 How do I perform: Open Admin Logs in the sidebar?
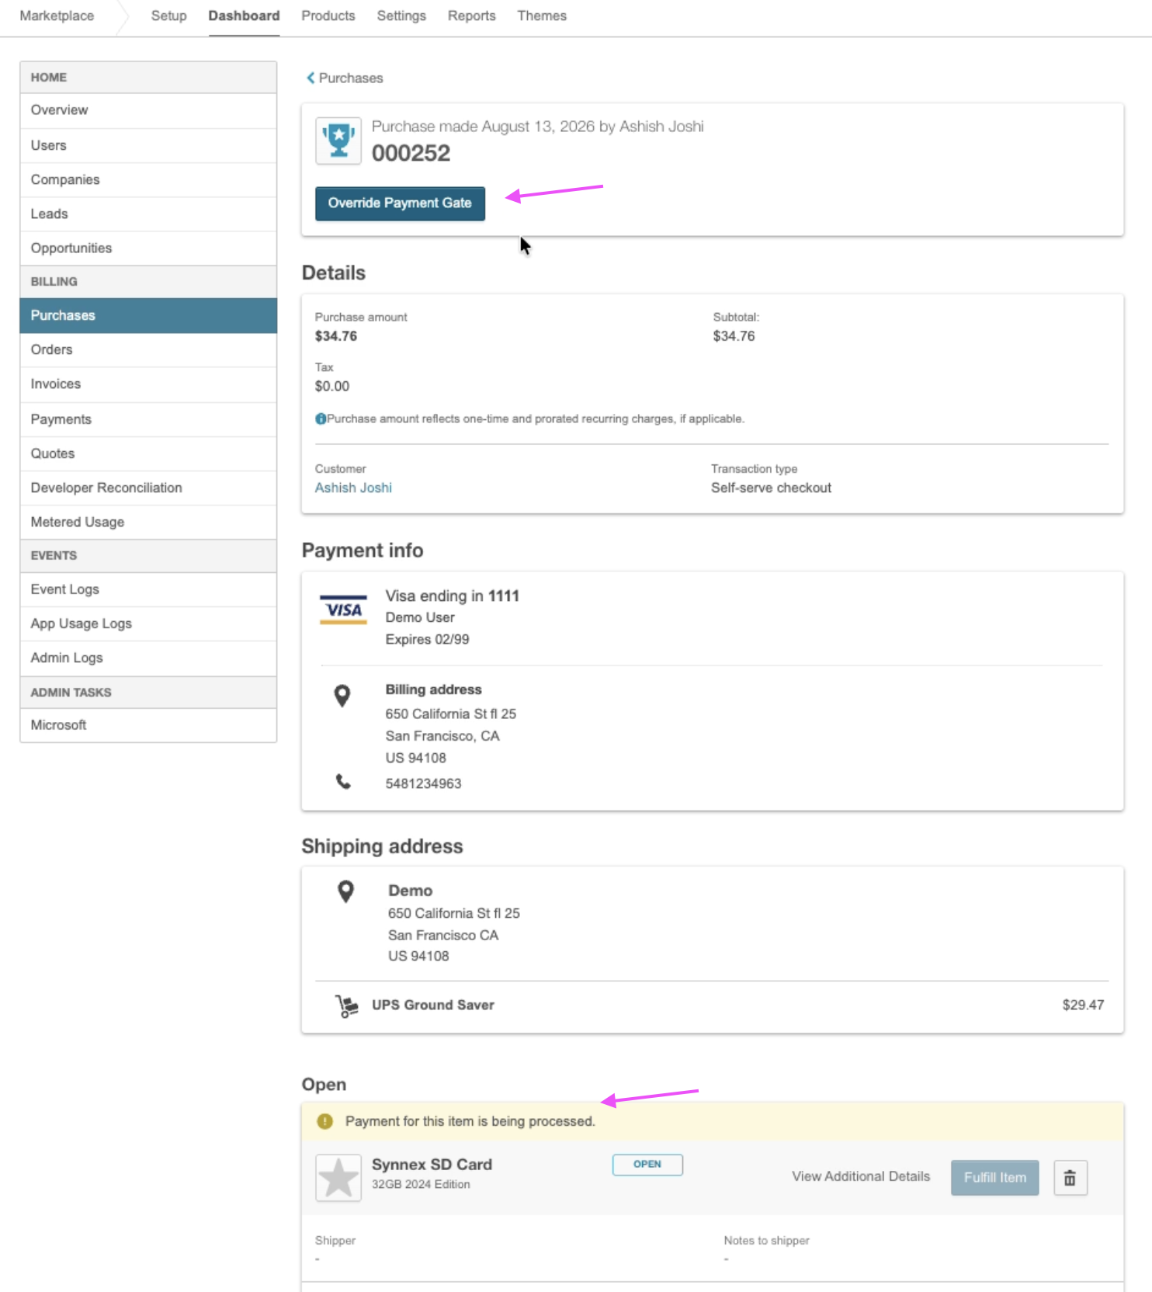(148, 658)
